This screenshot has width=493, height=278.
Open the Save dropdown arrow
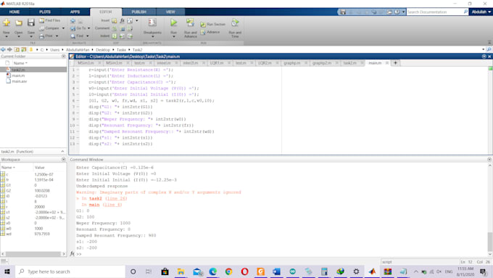(x=30, y=37)
